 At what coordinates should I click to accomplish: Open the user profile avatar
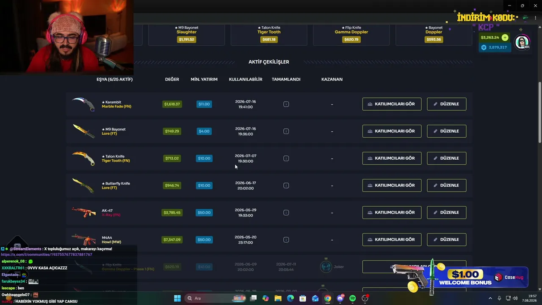pos(522,42)
